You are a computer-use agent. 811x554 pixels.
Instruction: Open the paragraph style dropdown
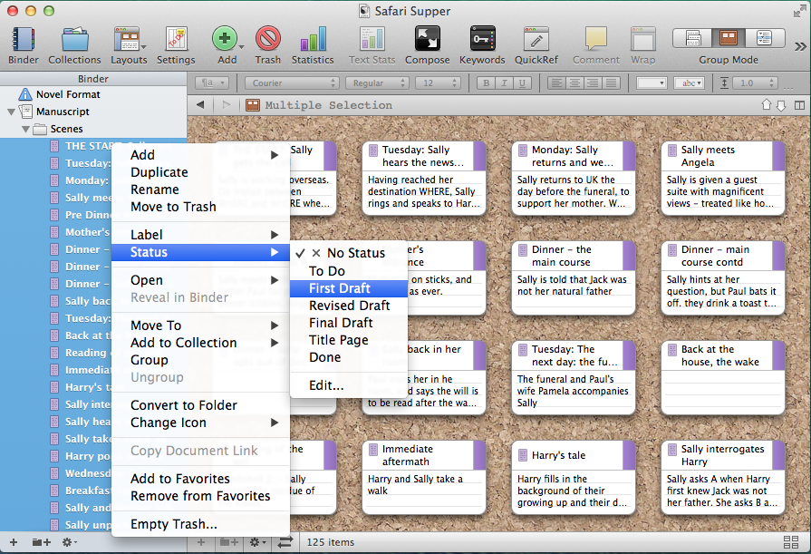(212, 83)
